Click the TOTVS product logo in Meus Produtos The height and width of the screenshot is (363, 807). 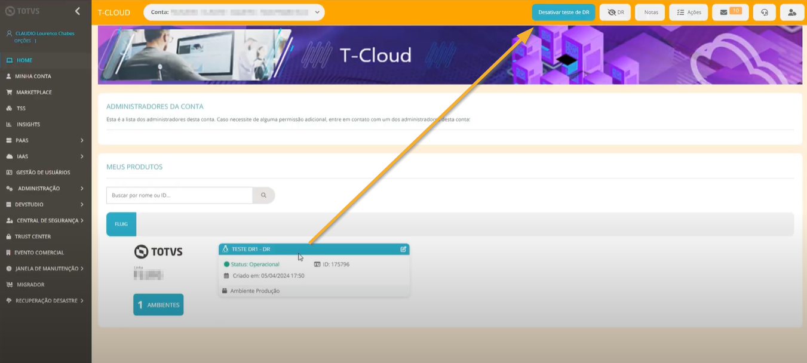click(x=158, y=251)
